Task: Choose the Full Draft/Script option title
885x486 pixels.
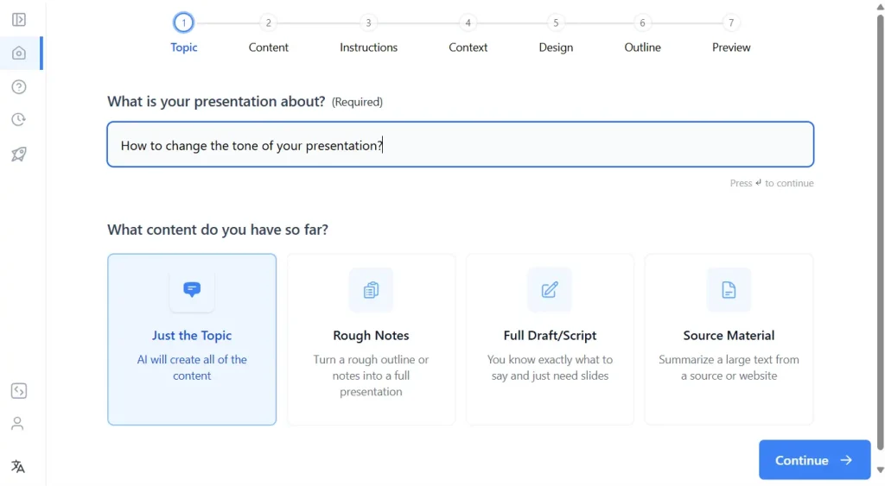Action: [x=550, y=336]
